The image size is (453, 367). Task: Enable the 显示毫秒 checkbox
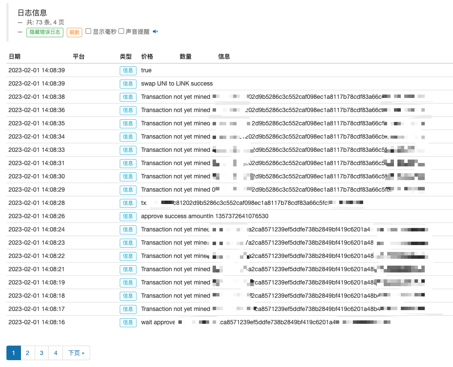point(88,30)
